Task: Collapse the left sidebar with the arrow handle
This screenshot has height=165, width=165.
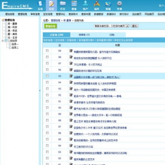Action: [40, 91]
